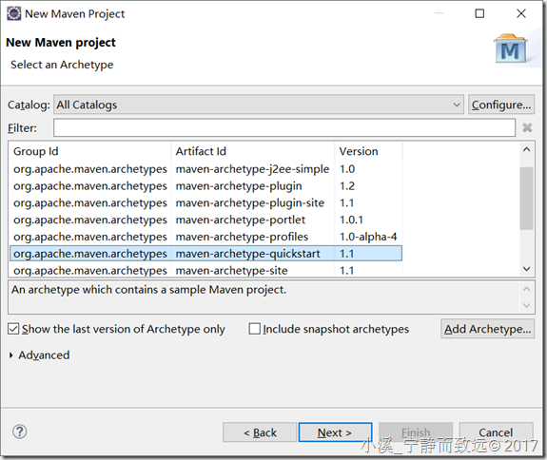Open the Catalog dropdown

tap(259, 105)
